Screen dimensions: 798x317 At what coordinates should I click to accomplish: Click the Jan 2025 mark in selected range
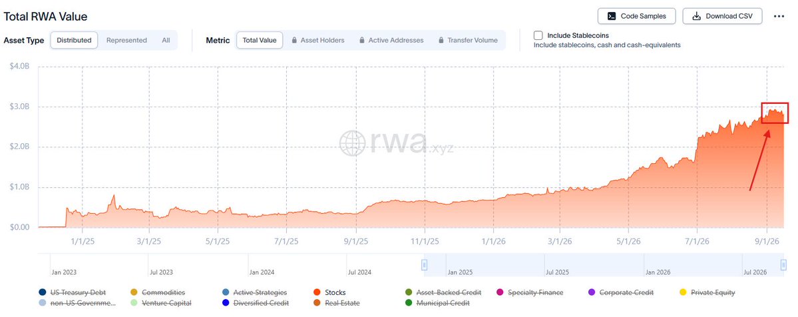coord(460,272)
